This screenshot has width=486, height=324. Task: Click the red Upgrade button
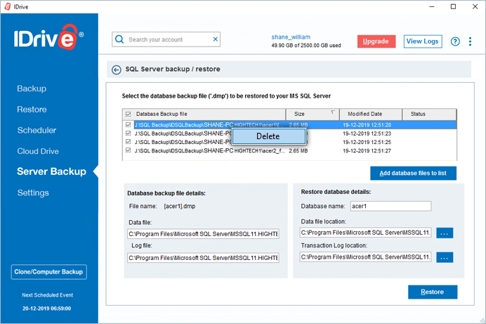376,41
